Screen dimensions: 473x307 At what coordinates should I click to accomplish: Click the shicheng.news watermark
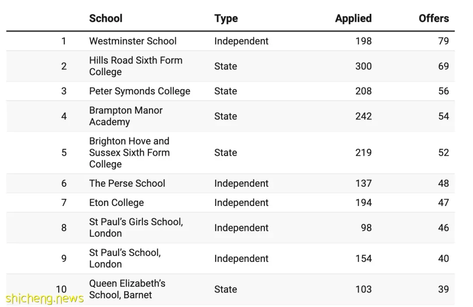[45, 298]
